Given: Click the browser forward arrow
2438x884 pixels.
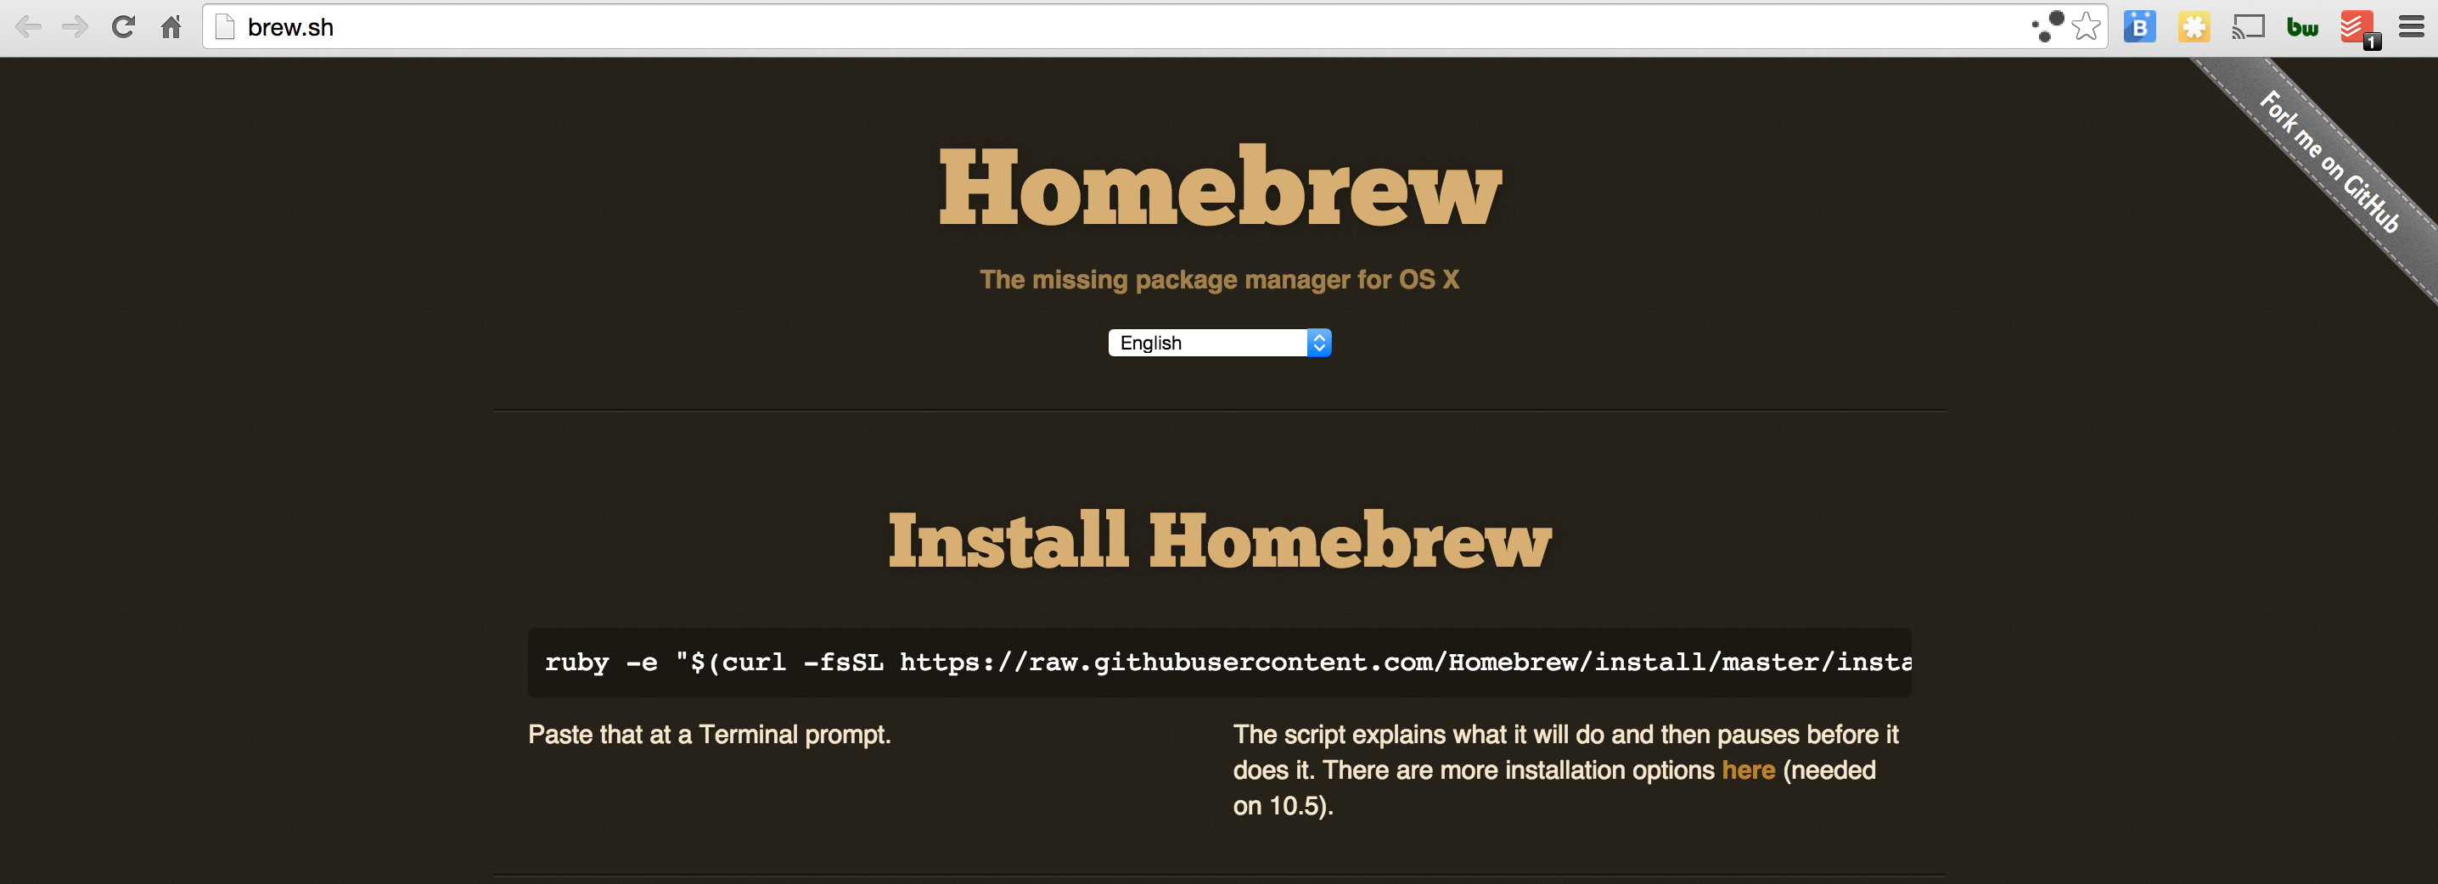Looking at the screenshot, I should [75, 26].
